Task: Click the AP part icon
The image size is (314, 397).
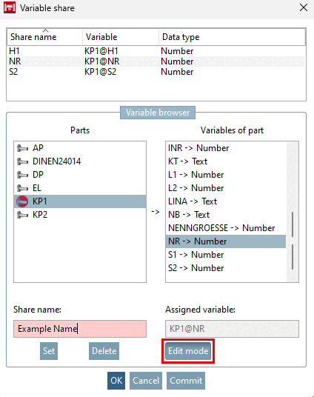Action: [22, 148]
